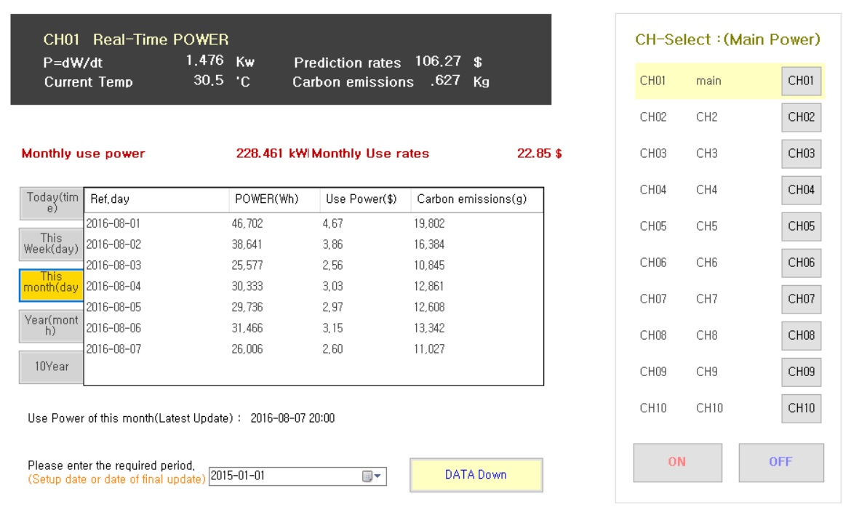Click carbon emissions value 19,802
Screen dimensions: 843x507
point(429,223)
